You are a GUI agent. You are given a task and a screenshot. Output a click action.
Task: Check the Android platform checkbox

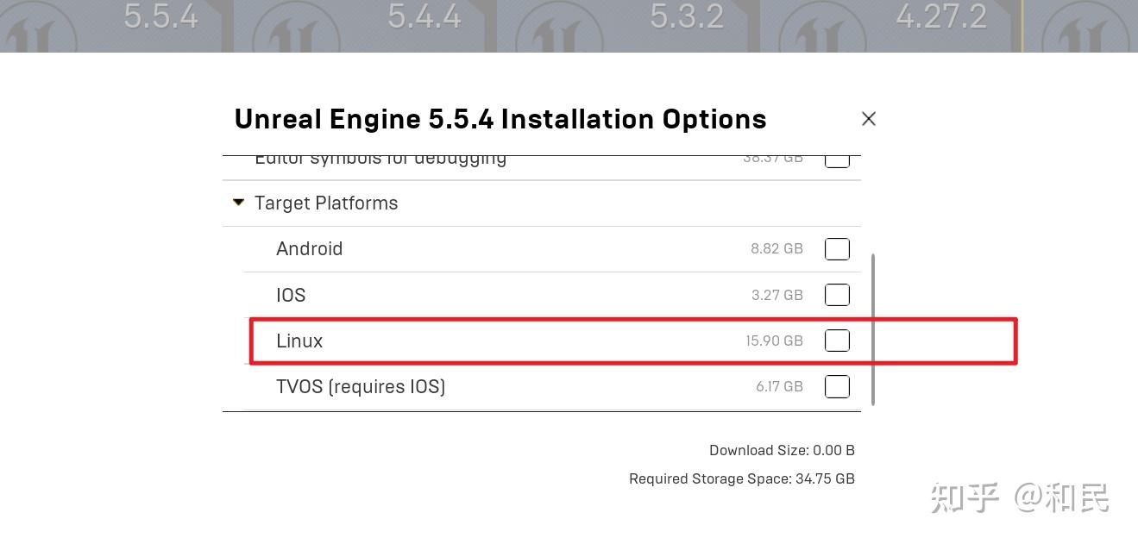(836, 248)
